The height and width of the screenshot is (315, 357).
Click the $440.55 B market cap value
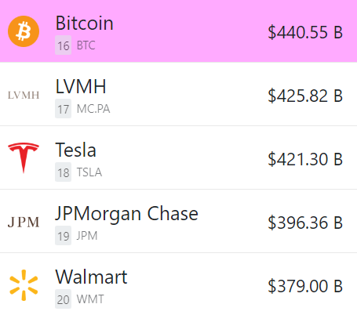pyautogui.click(x=305, y=32)
